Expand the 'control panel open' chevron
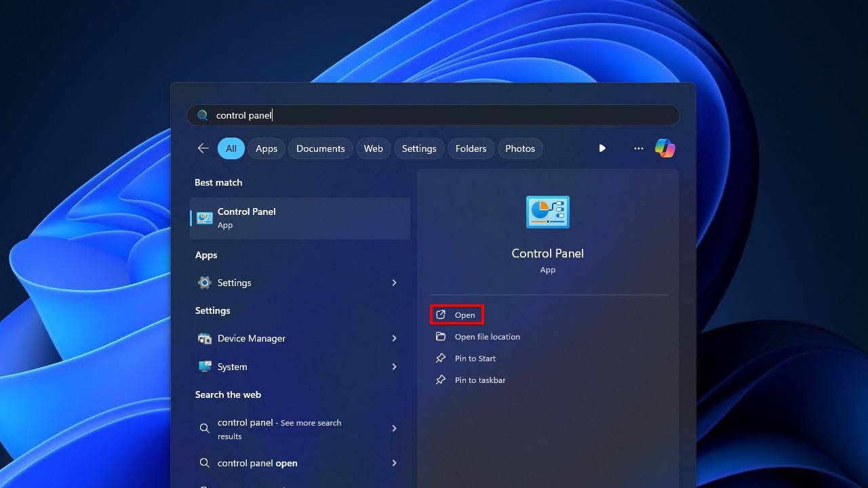Screen dimensions: 868x488 394,463
